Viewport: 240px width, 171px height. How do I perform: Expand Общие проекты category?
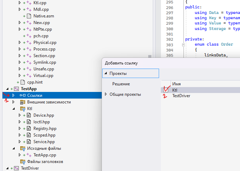(x=106, y=94)
